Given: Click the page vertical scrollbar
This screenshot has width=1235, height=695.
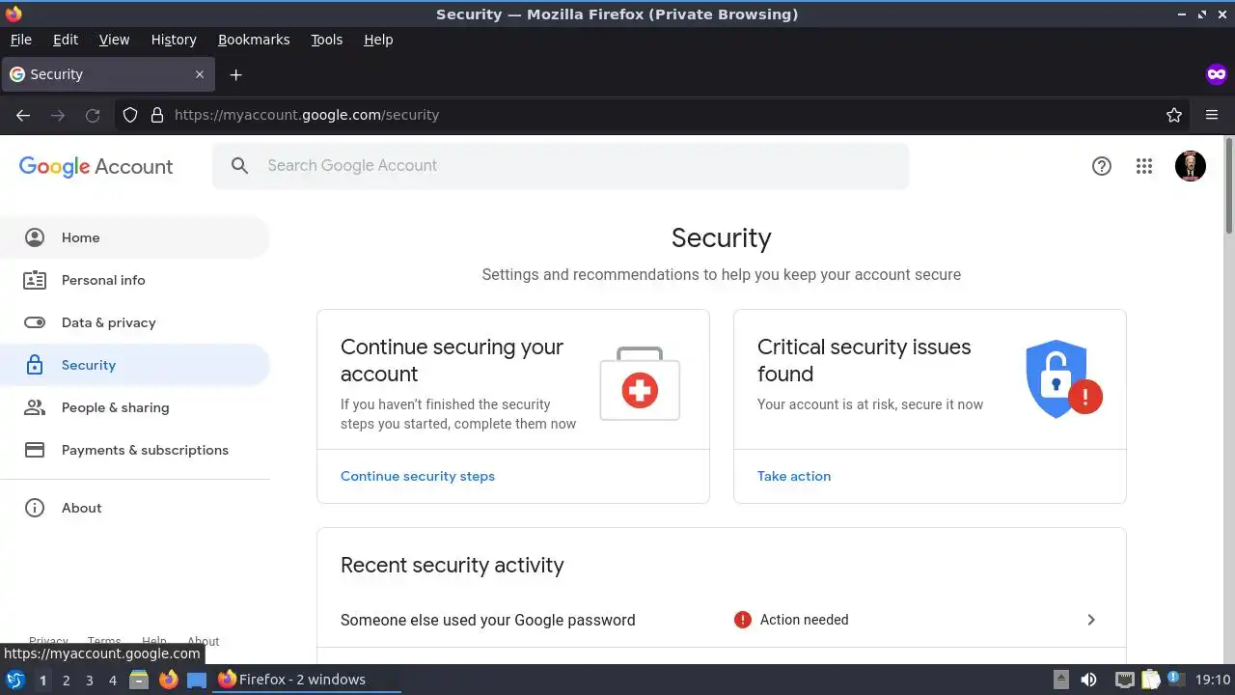Looking at the screenshot, I should click(x=1228, y=386).
